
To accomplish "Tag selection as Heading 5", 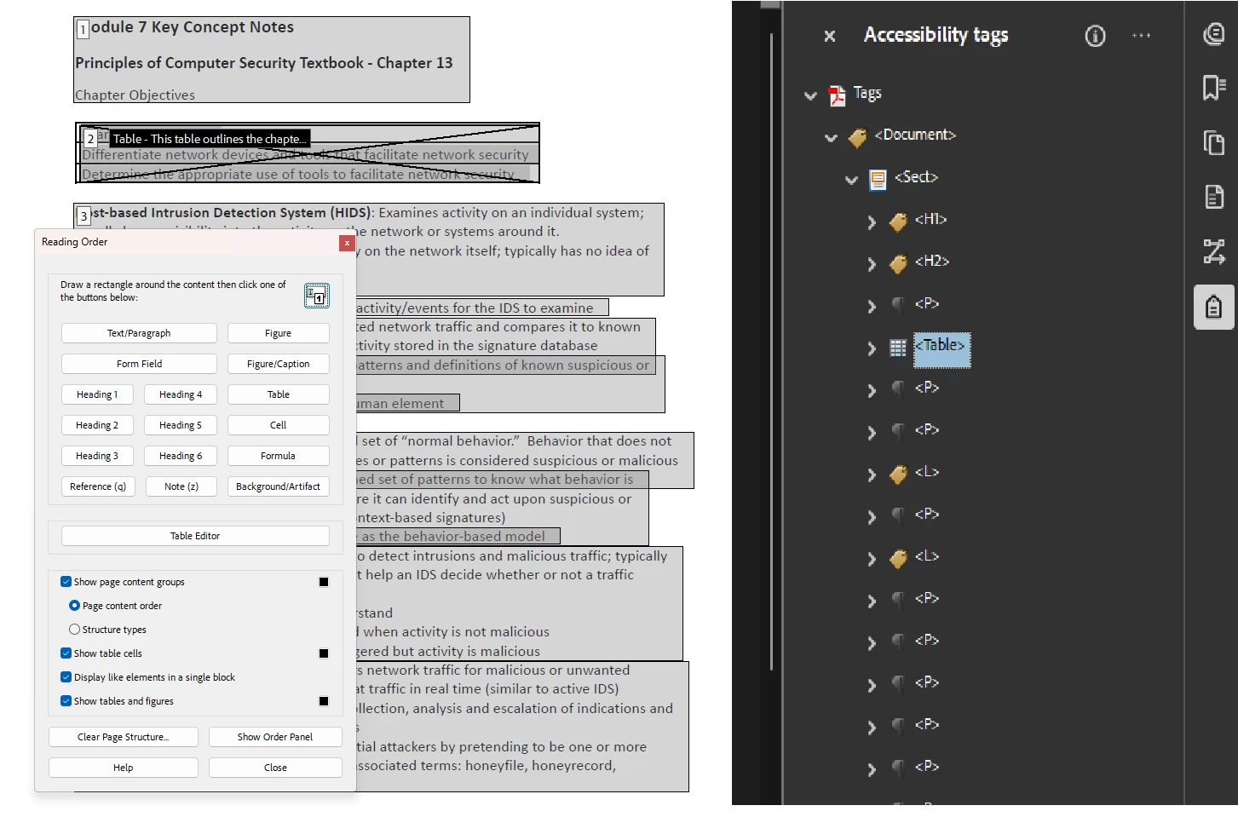I will click(181, 425).
